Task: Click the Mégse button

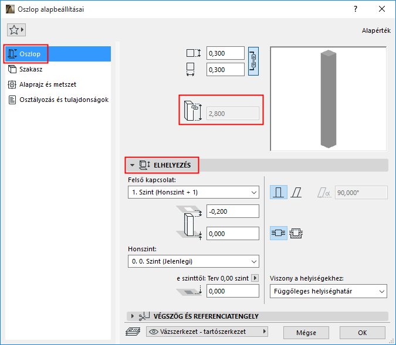Action: 306,333
